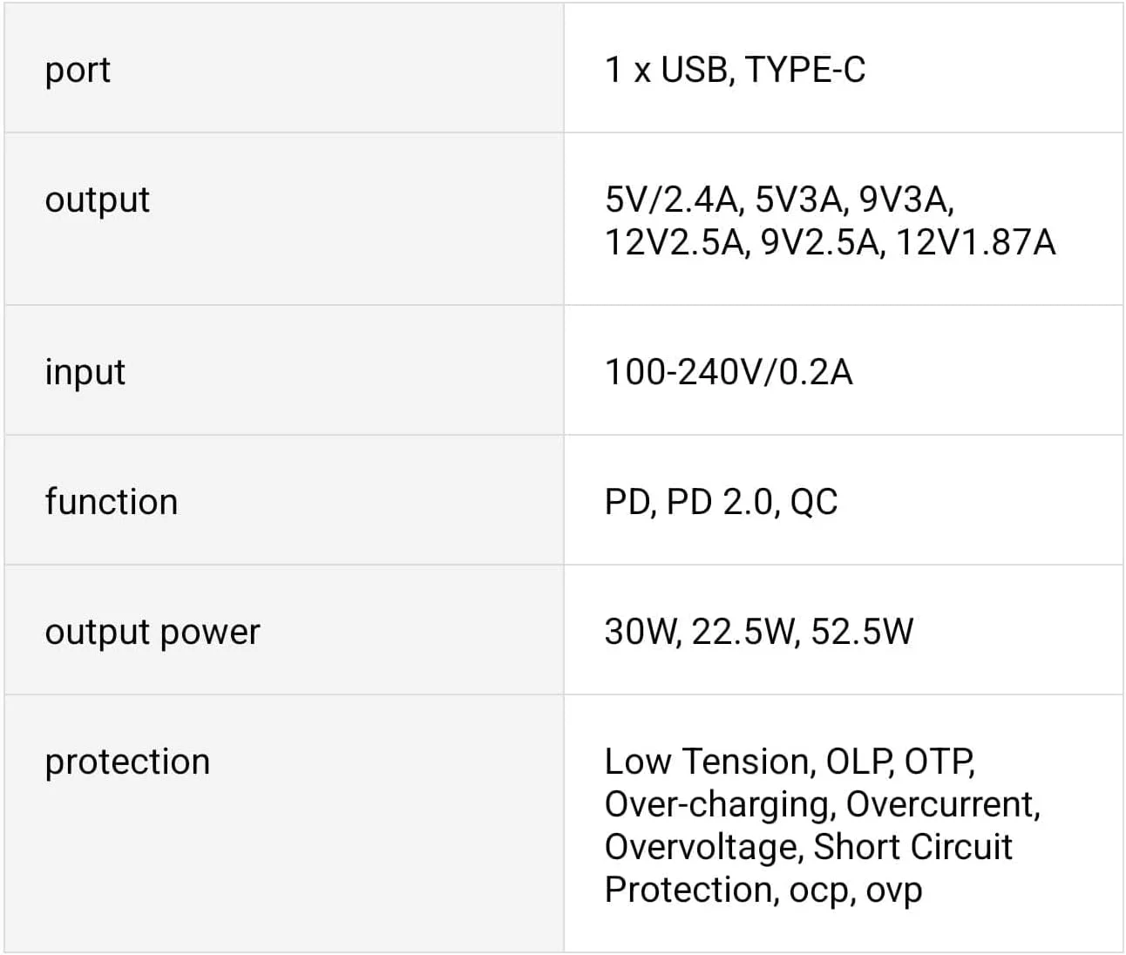Click the "output" row label
This screenshot has height=955, width=1126.
click(97, 200)
